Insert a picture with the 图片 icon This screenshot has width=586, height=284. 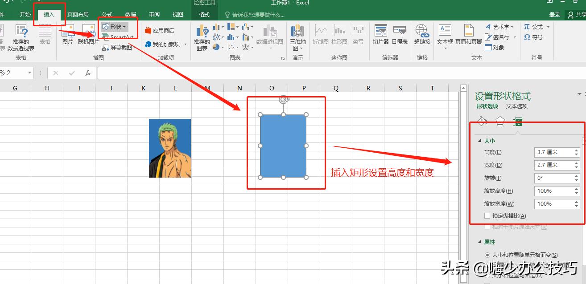click(x=68, y=35)
